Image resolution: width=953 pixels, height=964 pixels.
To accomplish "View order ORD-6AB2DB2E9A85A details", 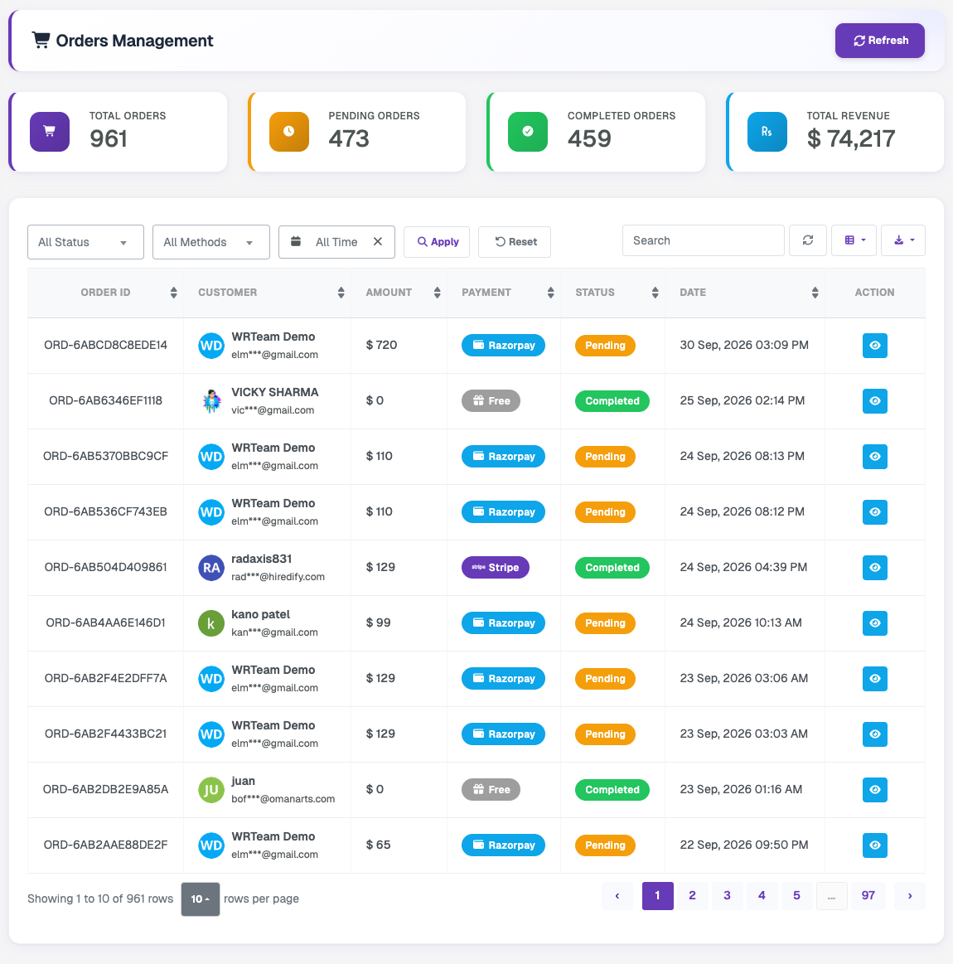I will click(875, 789).
